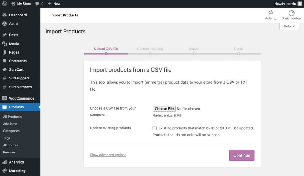Open Reviews submenu under Products
304x176 pixels.
click(9, 153)
